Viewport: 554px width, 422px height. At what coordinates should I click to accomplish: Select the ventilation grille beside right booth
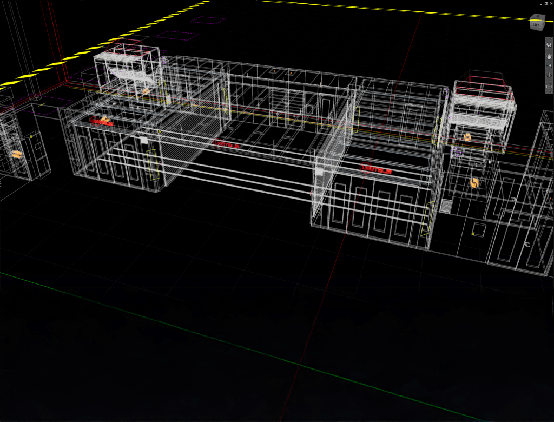(x=447, y=205)
